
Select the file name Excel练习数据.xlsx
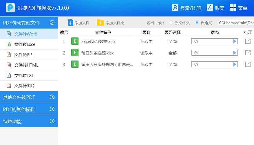(98, 42)
